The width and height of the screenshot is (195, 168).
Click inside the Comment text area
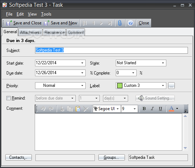(x=108, y=132)
